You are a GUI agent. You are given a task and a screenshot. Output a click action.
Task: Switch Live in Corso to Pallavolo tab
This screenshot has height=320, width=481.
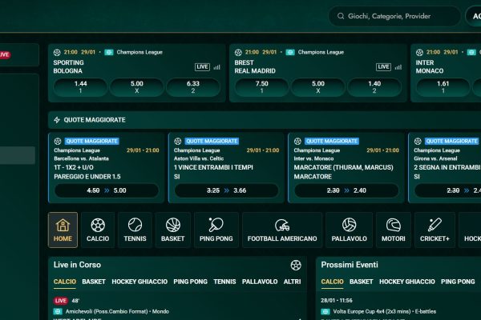(x=260, y=282)
